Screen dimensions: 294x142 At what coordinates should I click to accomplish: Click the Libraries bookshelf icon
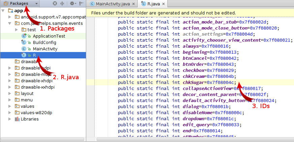coord(17,119)
